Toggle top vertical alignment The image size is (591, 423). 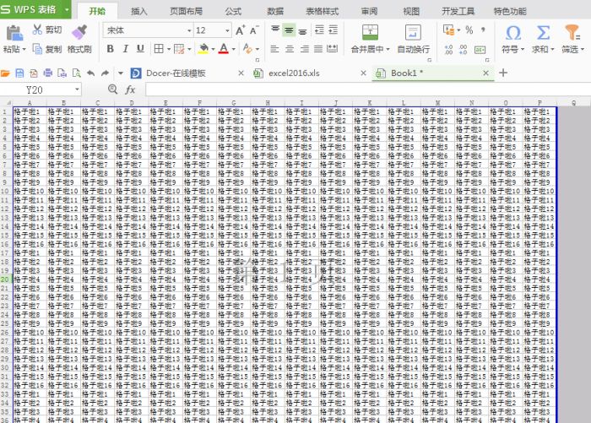(x=275, y=30)
